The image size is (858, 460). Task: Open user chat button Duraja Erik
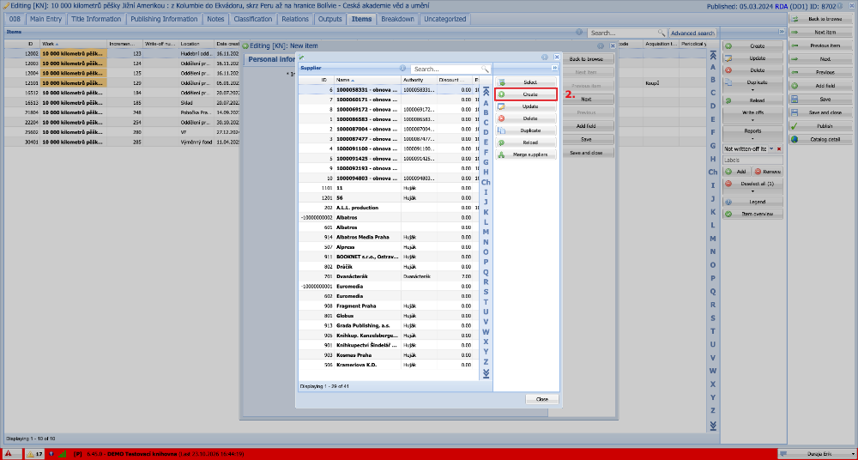coord(817,454)
